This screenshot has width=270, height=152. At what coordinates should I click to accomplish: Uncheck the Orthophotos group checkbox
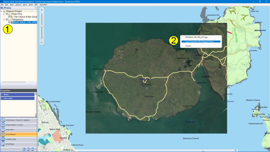pyautogui.click(x=7, y=20)
